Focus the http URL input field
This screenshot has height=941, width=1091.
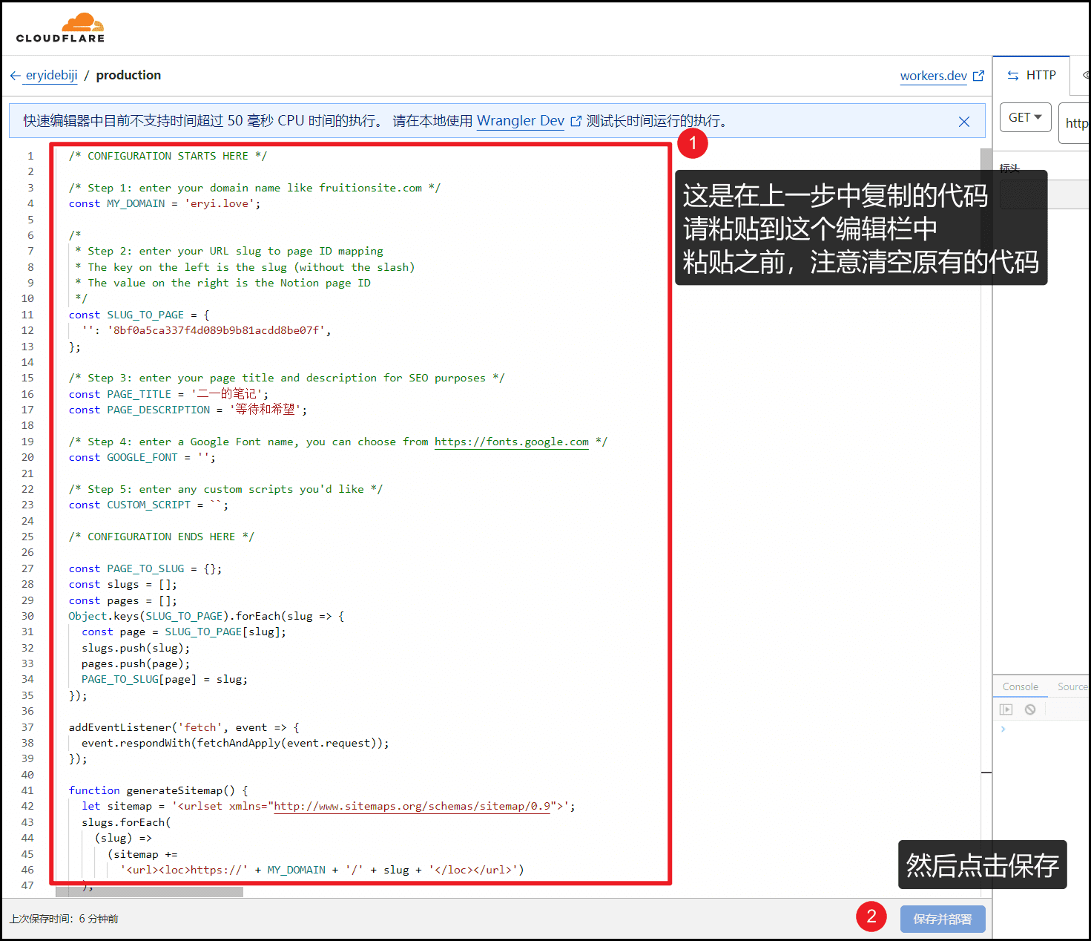coord(1075,122)
